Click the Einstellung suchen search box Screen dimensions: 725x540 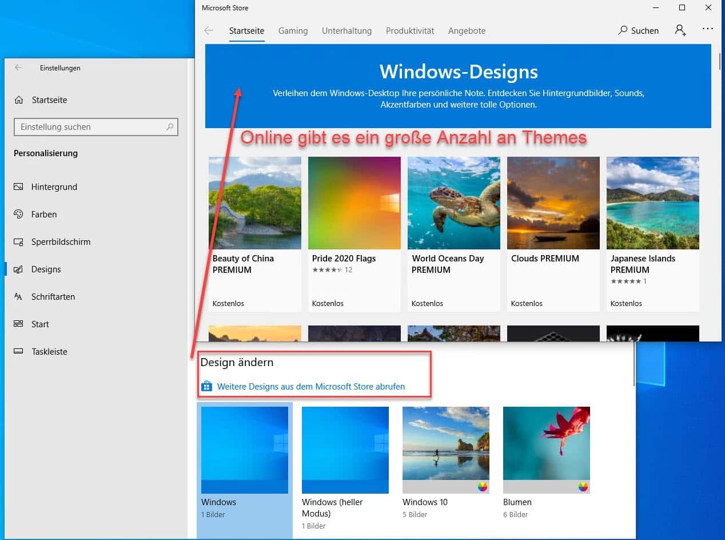[95, 126]
